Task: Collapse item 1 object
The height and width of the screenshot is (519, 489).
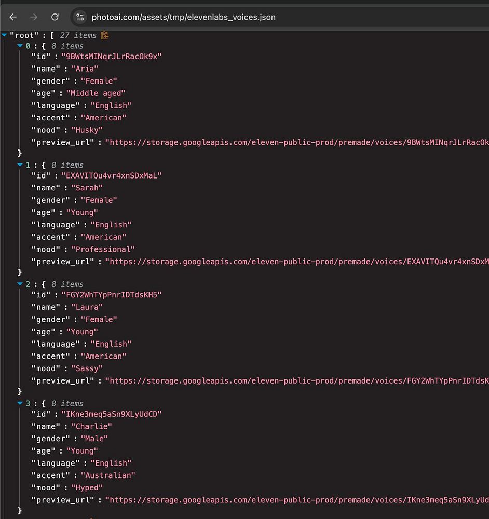Action: click(20, 165)
